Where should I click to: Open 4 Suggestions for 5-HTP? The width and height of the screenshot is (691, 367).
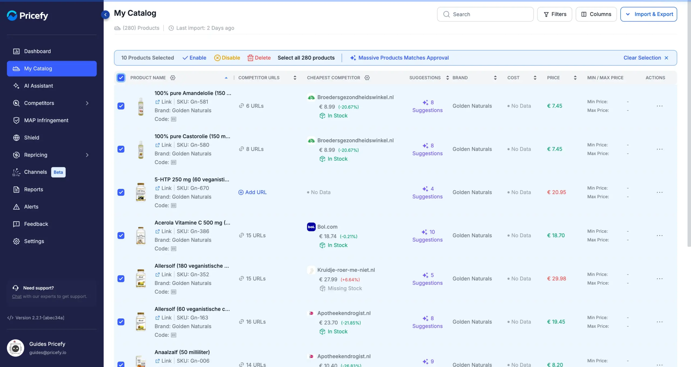[427, 192]
